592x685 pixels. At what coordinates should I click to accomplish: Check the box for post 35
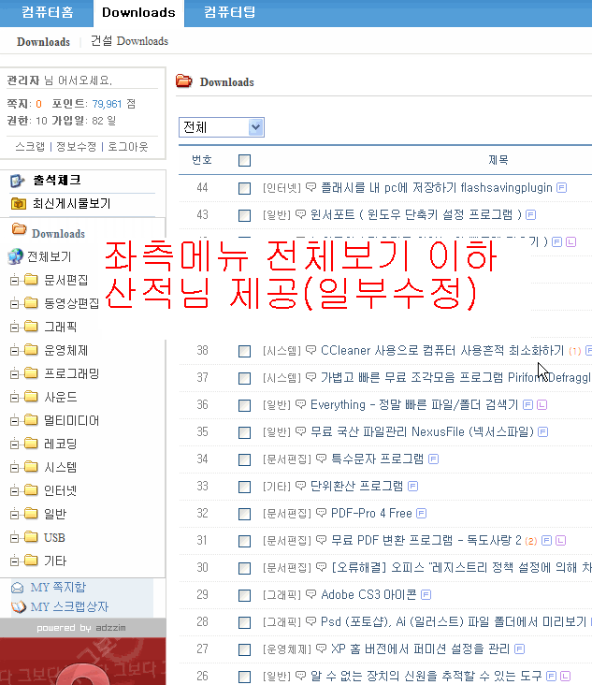tap(244, 432)
